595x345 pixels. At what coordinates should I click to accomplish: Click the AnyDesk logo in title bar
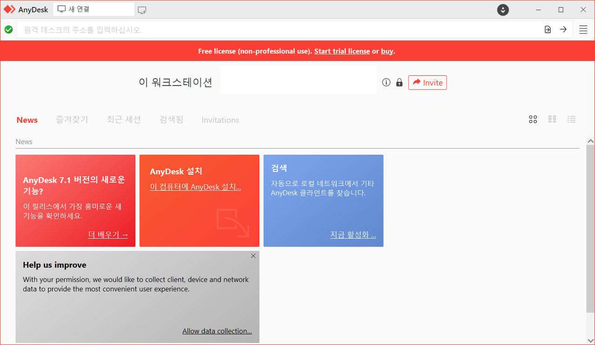[9, 9]
